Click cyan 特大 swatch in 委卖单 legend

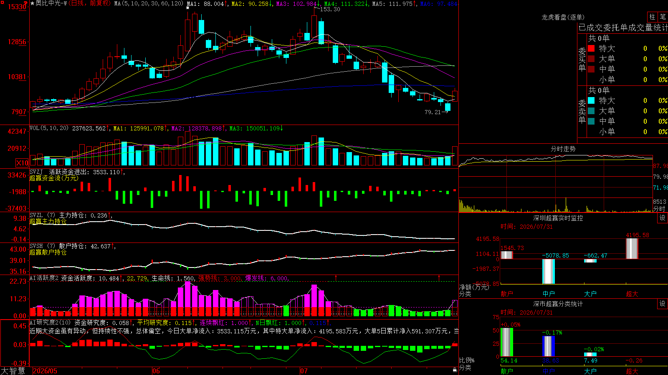point(591,100)
